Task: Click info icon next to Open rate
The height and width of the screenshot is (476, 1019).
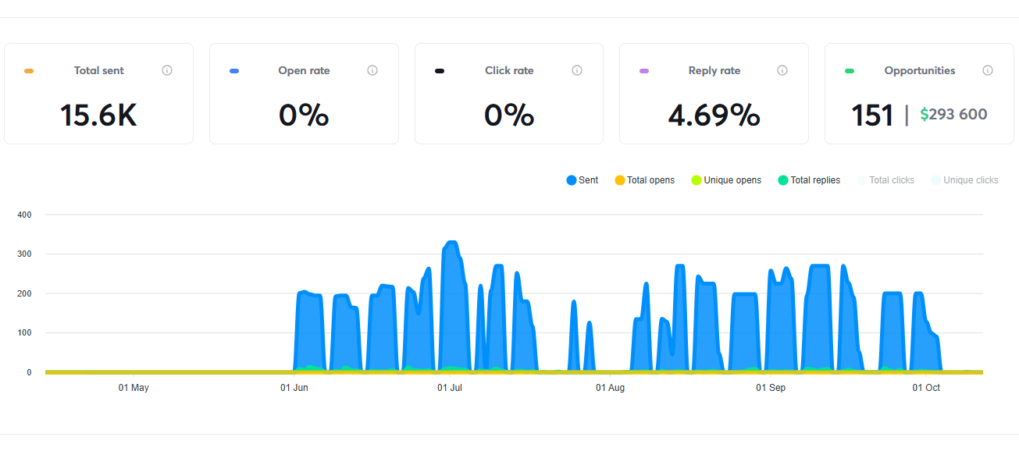Action: point(372,70)
